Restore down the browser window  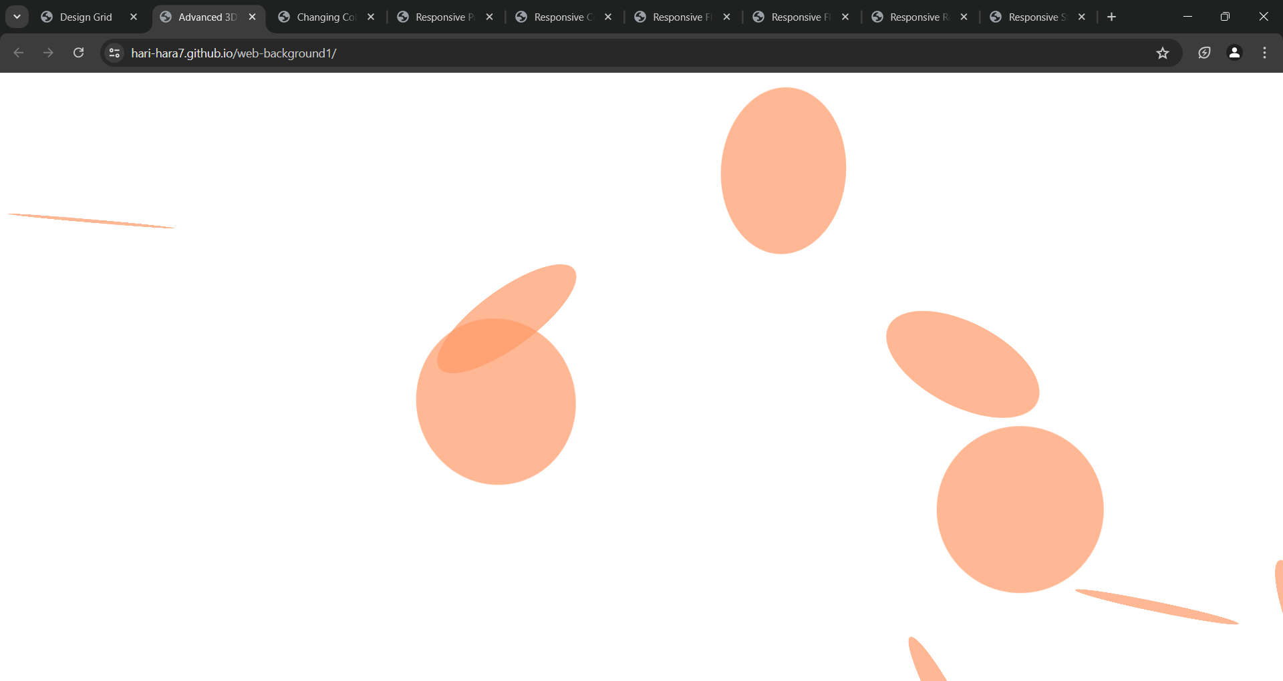click(1225, 17)
